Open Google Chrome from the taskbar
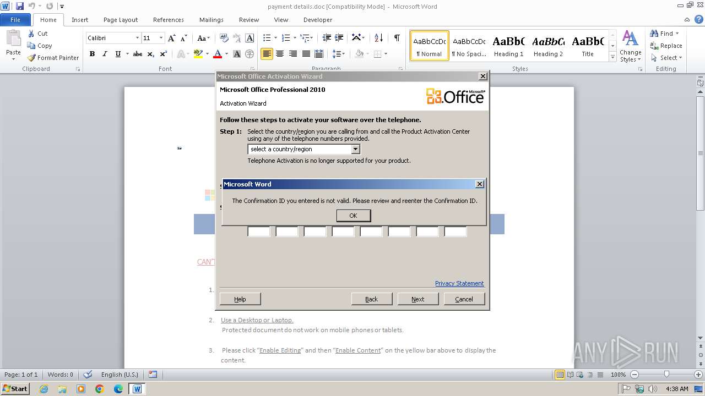Screen dimensions: 705x396 (x=100, y=389)
